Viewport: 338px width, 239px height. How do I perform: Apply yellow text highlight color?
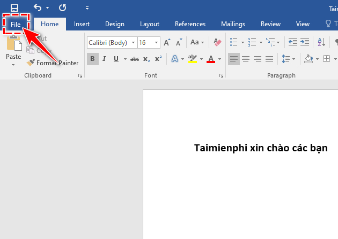(193, 59)
